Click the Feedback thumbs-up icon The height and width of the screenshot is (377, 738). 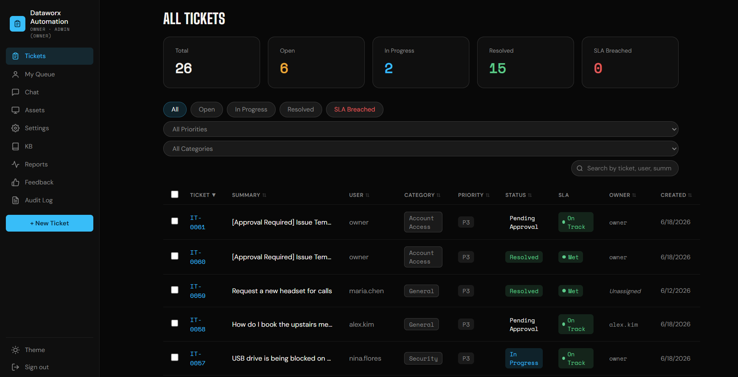tap(16, 182)
